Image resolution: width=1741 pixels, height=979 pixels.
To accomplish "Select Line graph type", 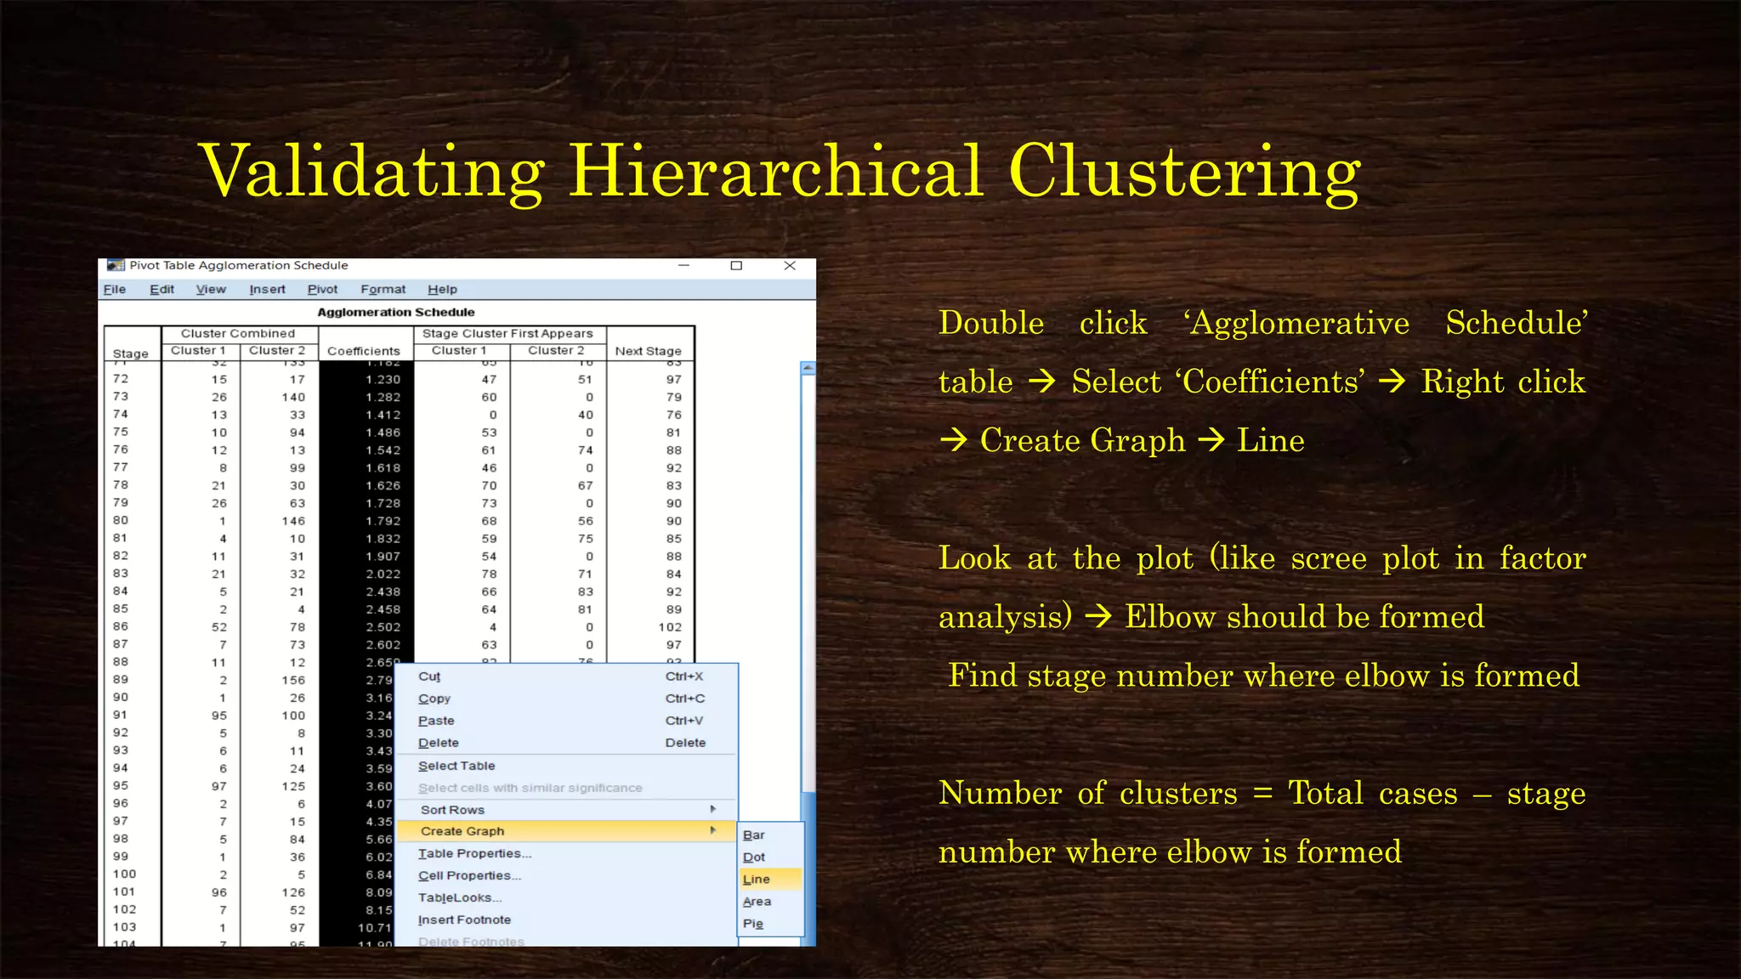I will pos(770,880).
